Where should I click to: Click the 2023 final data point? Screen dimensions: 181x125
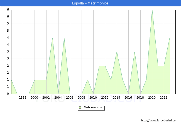point(170,38)
